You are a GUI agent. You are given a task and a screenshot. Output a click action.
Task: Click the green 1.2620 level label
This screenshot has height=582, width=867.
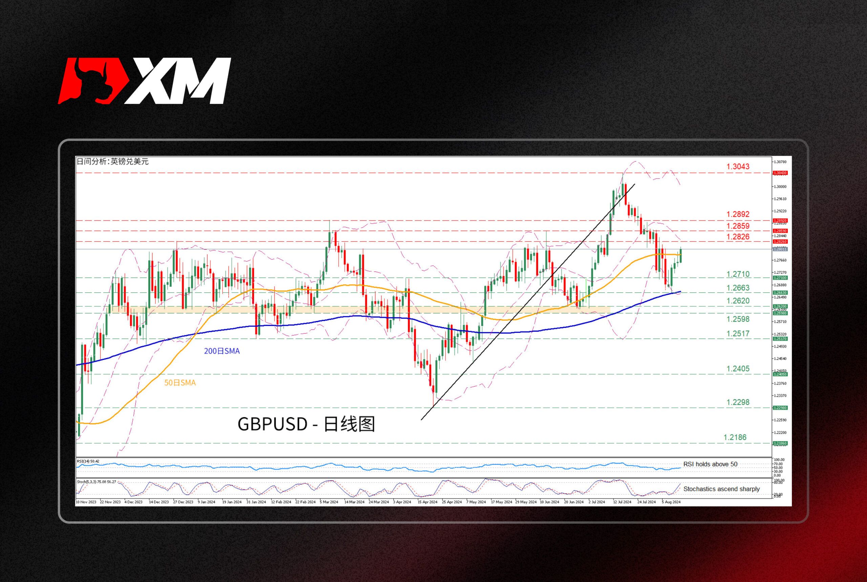(x=738, y=301)
